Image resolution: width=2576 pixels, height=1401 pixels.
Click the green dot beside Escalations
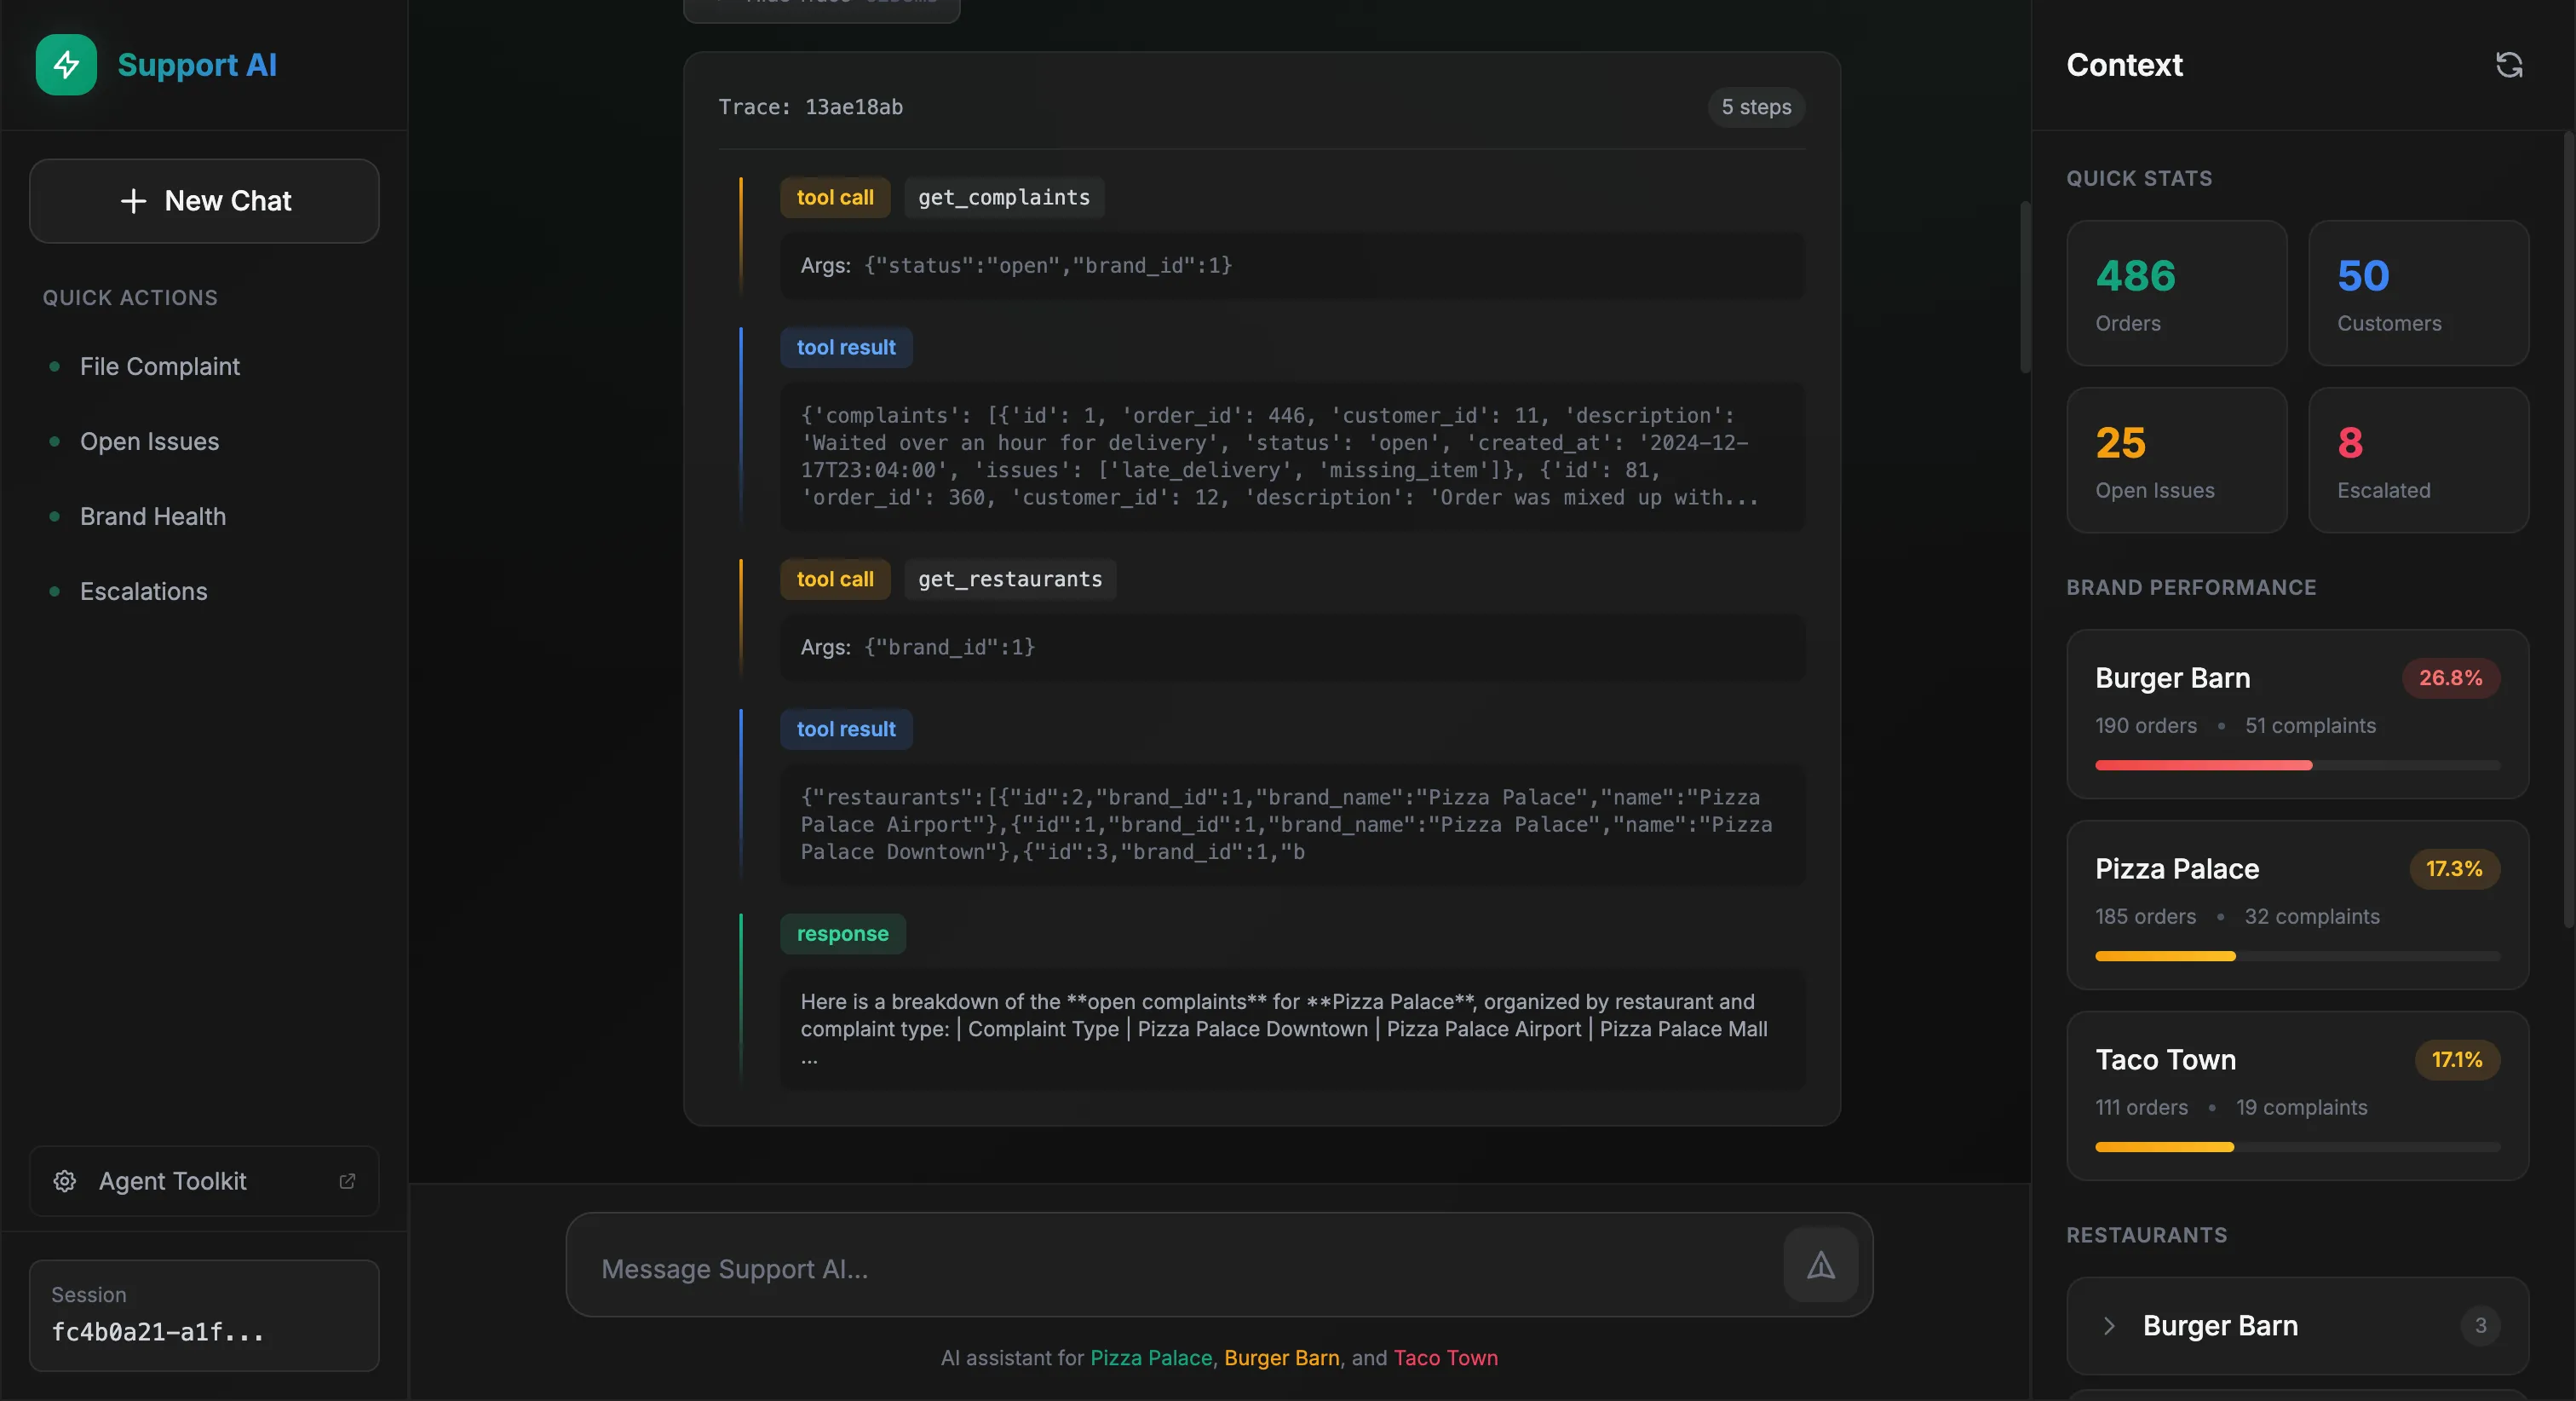coord(55,591)
